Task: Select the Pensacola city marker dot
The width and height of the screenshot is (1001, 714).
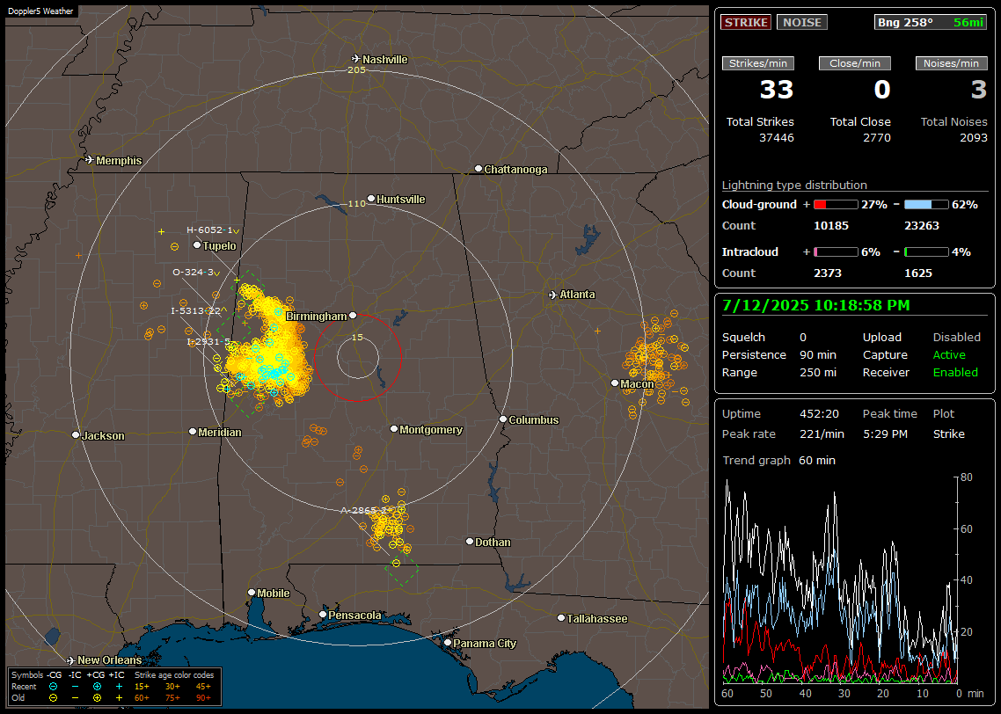Action: [x=323, y=615]
